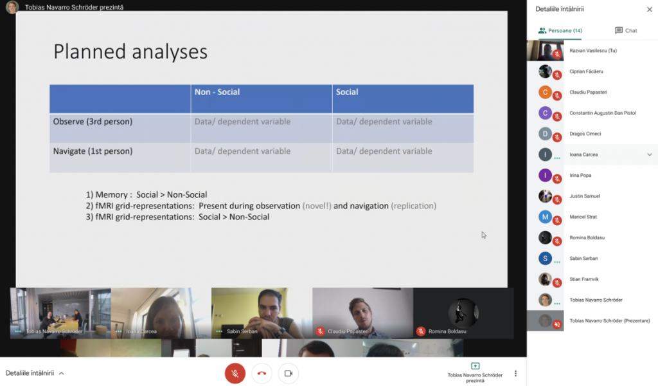Image resolution: width=658 pixels, height=386 pixels.
Task: Open the three-dot more options menu
Action: click(515, 373)
